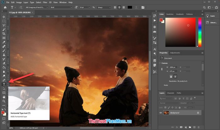220x130 pixels.
Task: Open the Layer menu
Action: (x=26, y=3)
